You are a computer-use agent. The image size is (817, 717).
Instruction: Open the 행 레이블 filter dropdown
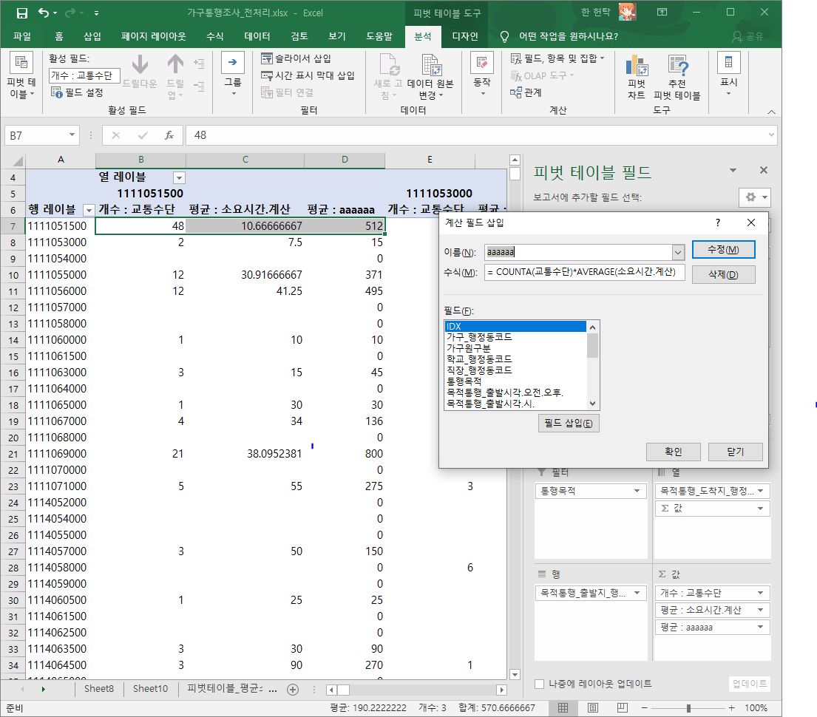pyautogui.click(x=87, y=211)
